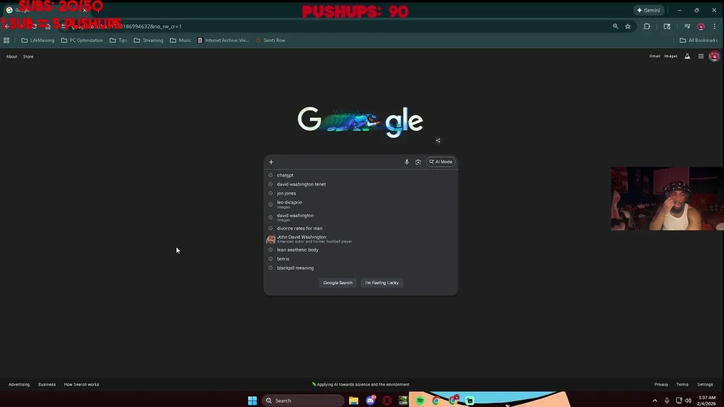
Task: Open the Music bookmark folder
Action: tap(180, 40)
